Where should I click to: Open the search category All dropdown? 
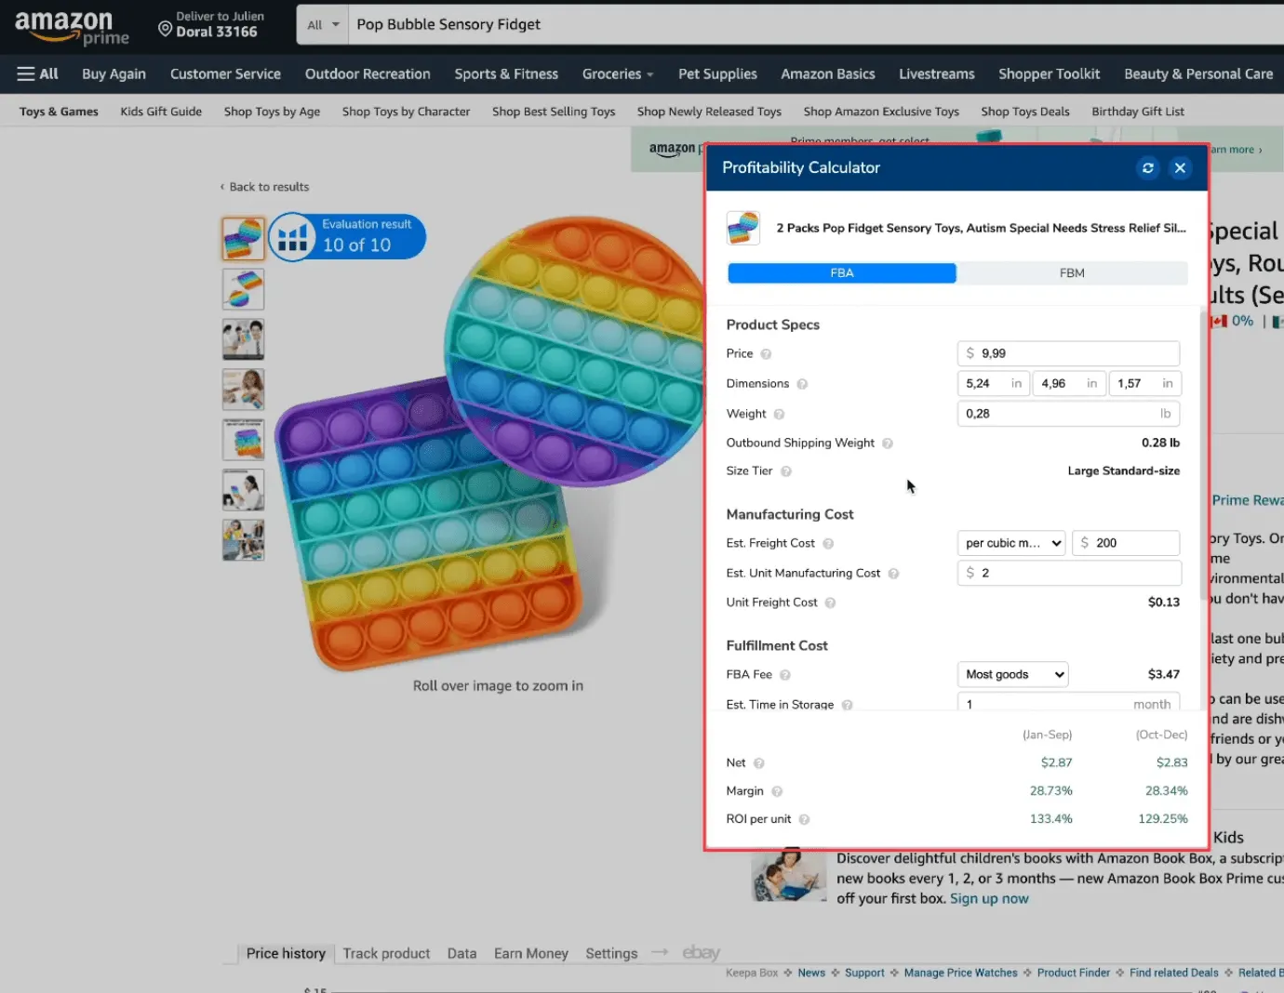pyautogui.click(x=323, y=25)
